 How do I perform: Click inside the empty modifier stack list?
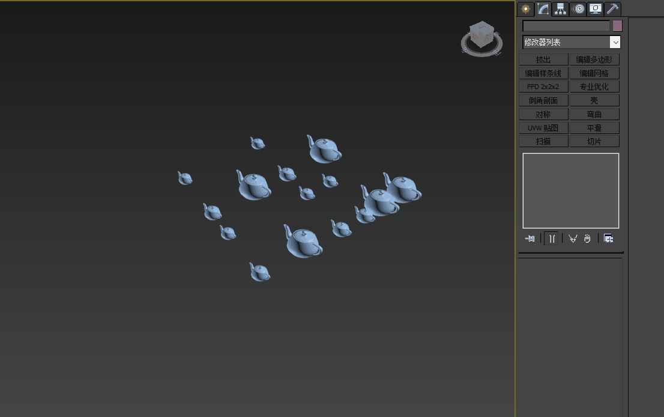tap(571, 190)
